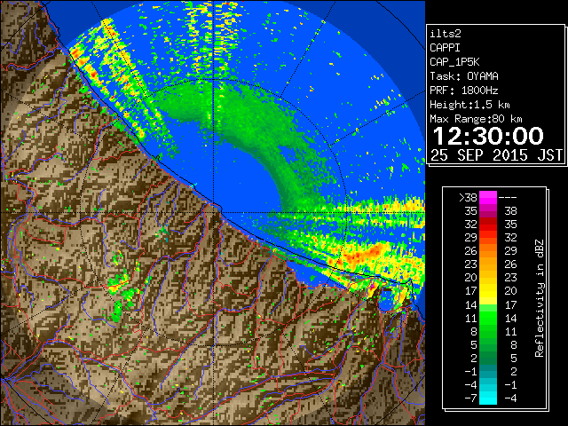Pick the bright green band of the scale
Viewport: 568px width, 426px height.
(488, 318)
